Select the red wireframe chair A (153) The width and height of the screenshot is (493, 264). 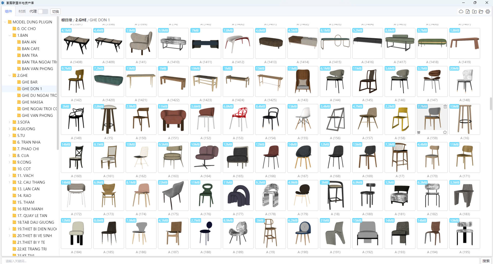[238, 119]
